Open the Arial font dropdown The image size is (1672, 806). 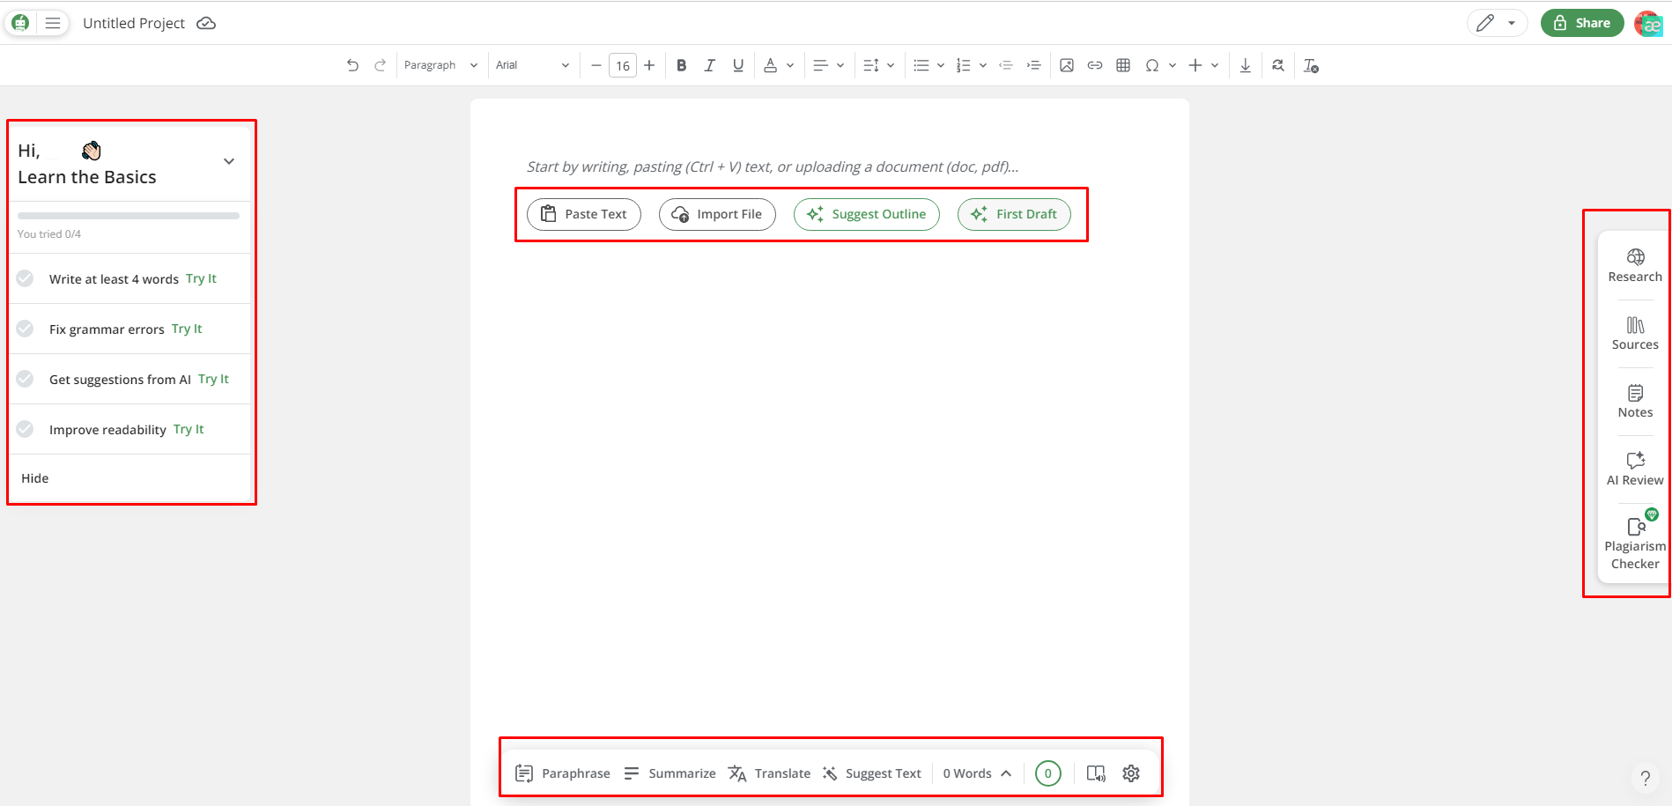click(532, 65)
